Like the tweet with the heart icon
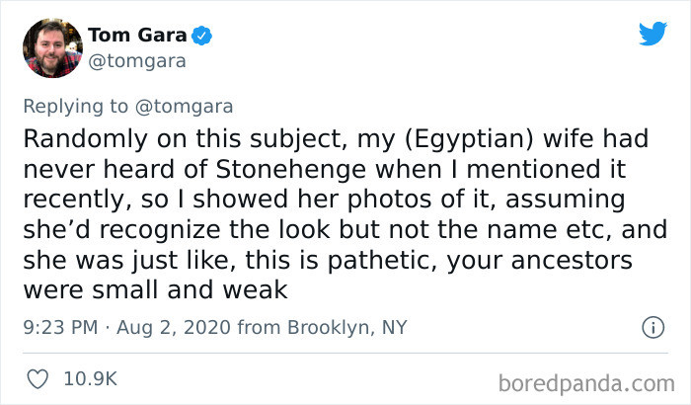 coord(39,377)
